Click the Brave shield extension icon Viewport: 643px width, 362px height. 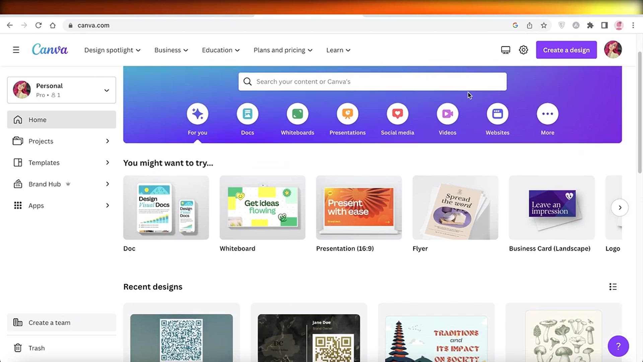562,25
